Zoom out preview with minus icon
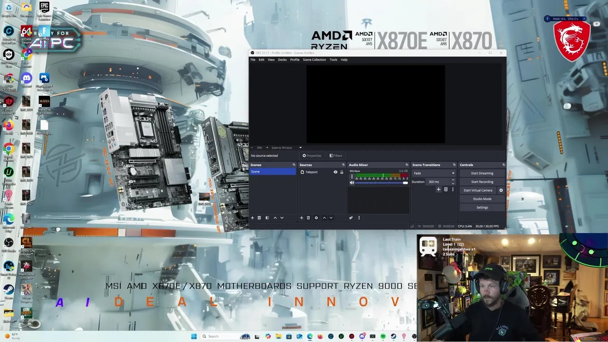 tap(252, 148)
